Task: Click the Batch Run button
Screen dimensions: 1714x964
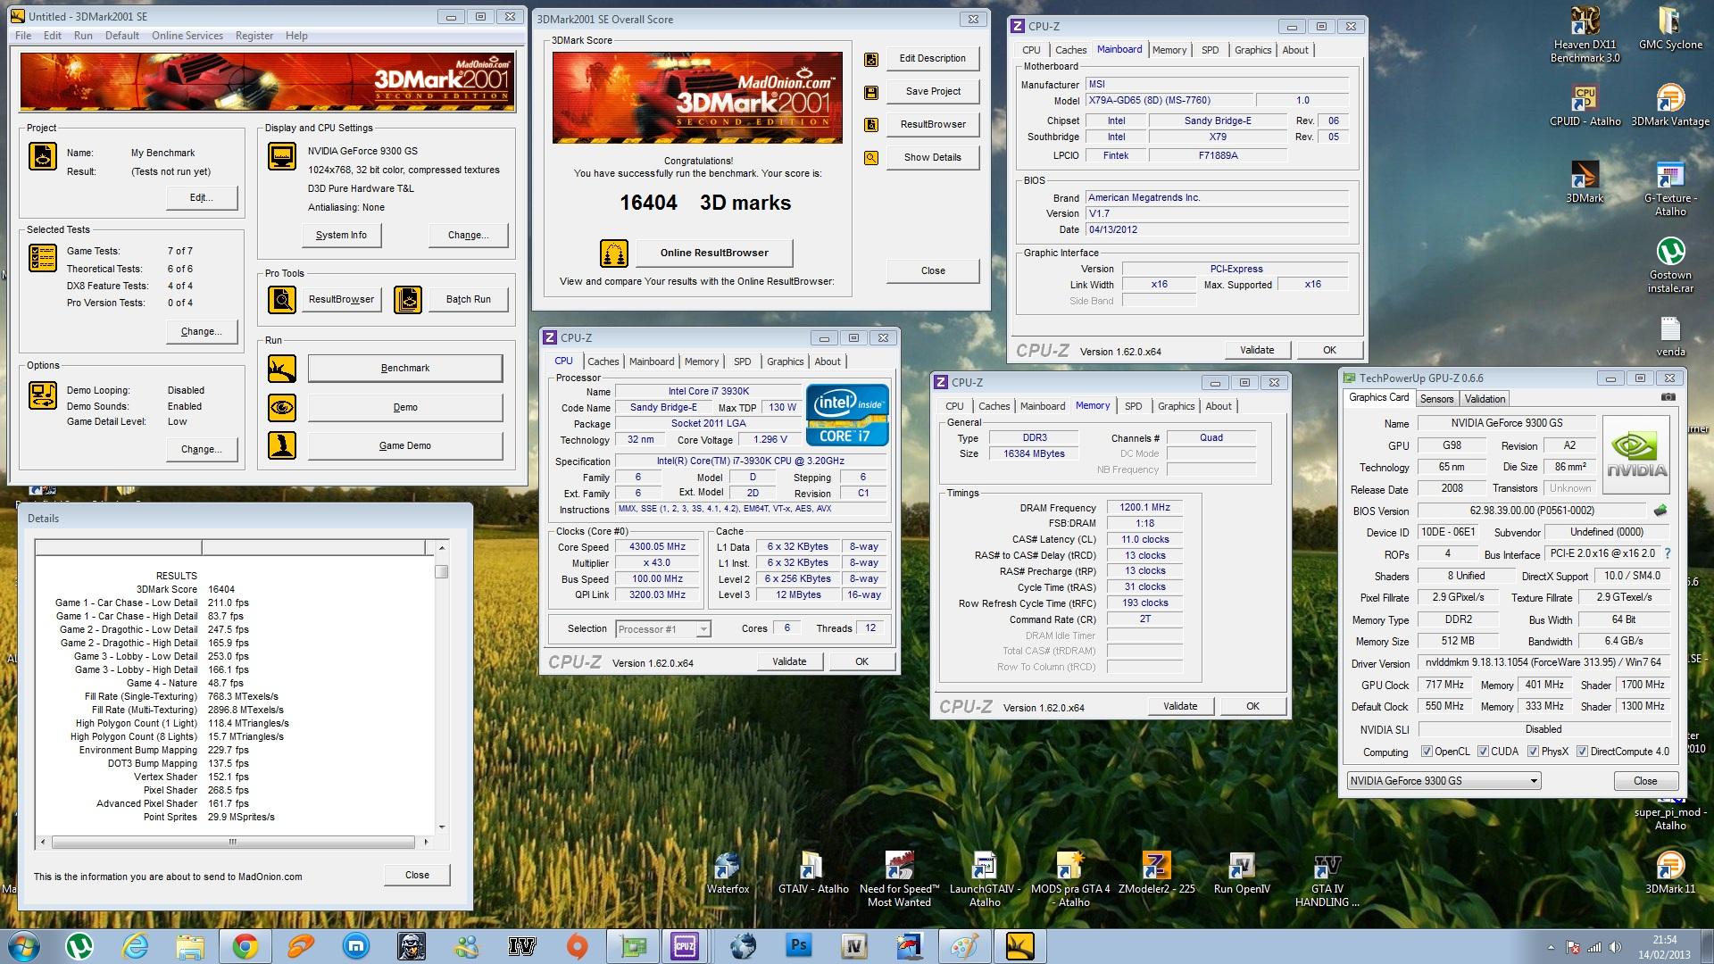Action: (x=469, y=300)
